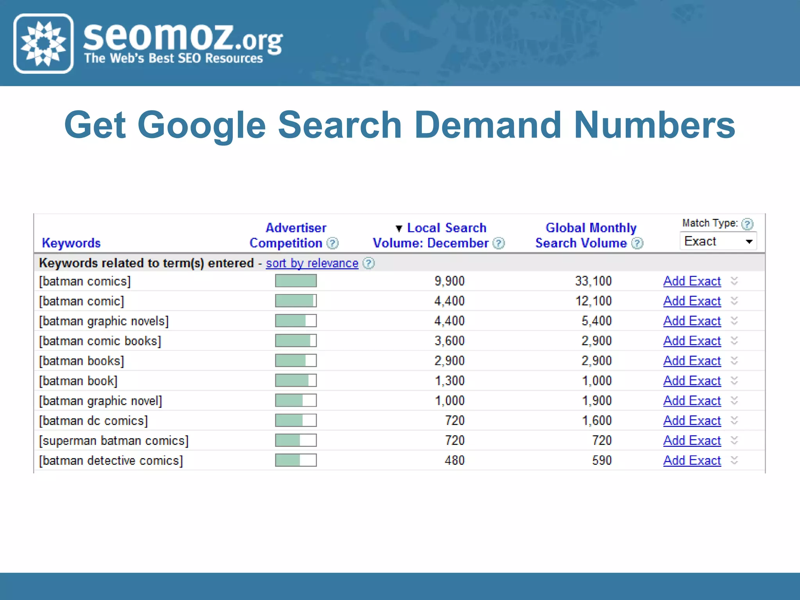Click Add Exact for batman comics

pos(692,281)
